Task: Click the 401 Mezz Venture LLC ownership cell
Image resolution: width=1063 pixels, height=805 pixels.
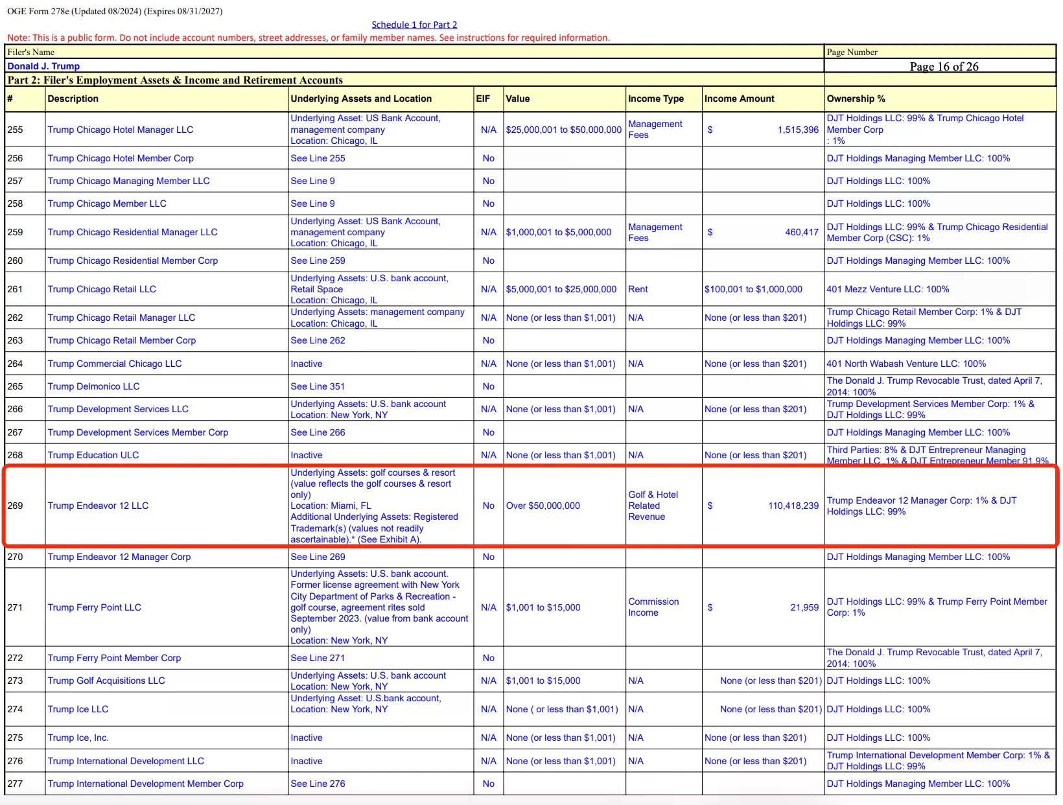Action: 887,289
